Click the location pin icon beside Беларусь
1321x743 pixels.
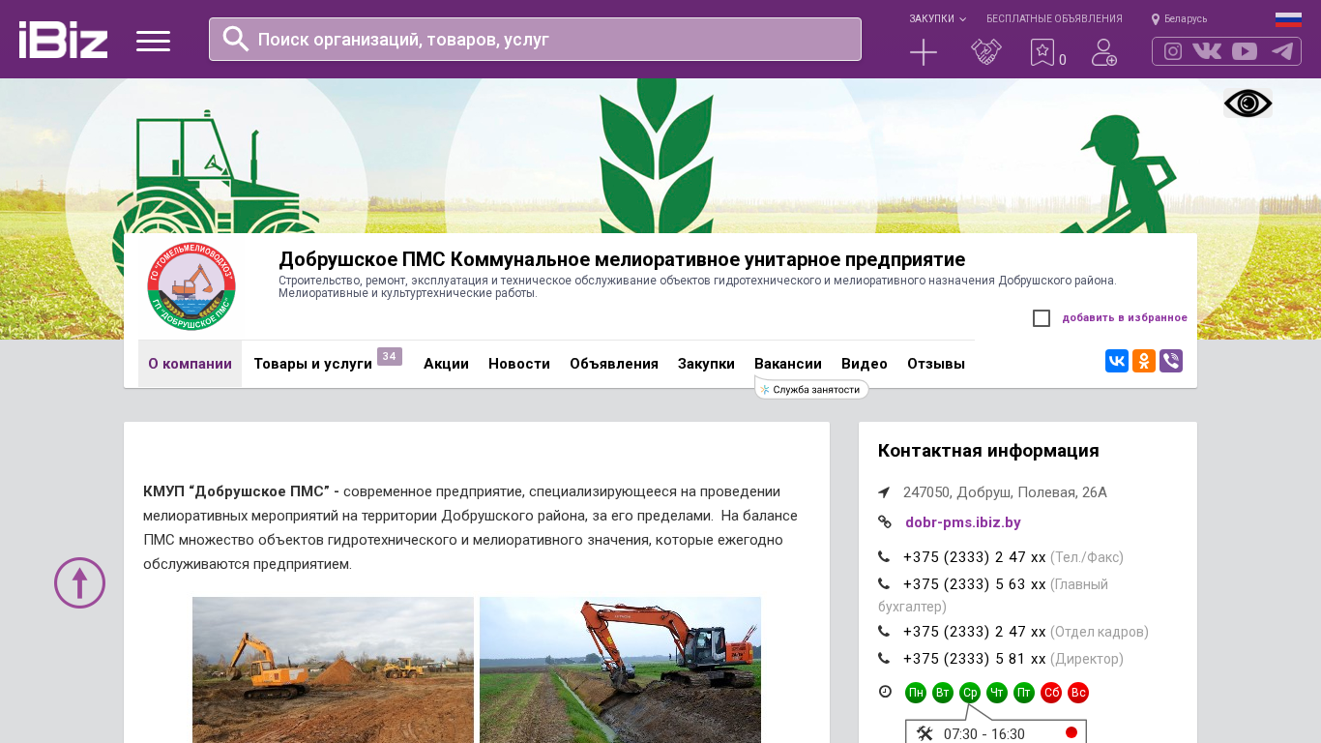coord(1156,19)
